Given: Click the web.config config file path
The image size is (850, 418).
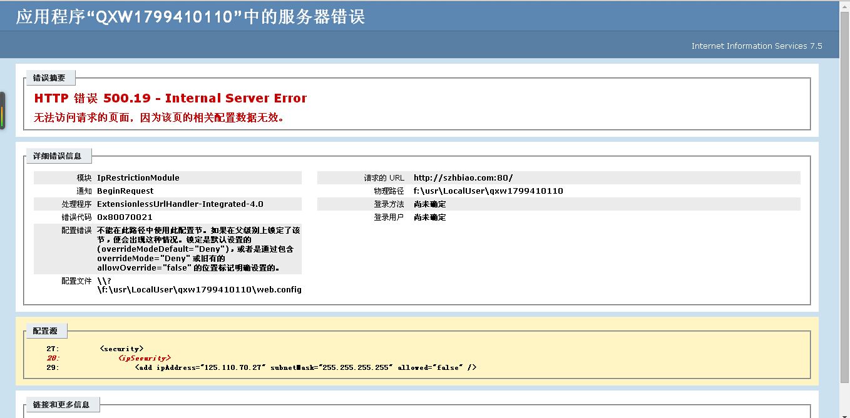Looking at the screenshot, I should click(x=199, y=290).
